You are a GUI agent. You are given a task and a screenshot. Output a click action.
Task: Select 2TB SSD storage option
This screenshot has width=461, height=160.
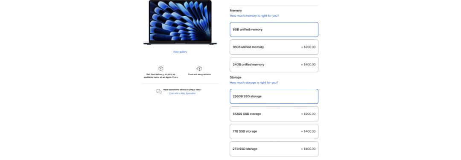(274, 149)
